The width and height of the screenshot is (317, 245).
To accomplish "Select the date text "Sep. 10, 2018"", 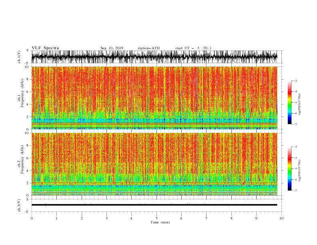I will pyautogui.click(x=112, y=48).
